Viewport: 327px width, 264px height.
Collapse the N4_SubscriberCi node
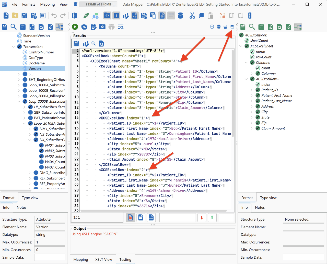(30, 140)
